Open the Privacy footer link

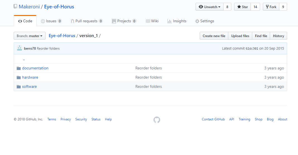(66, 119)
